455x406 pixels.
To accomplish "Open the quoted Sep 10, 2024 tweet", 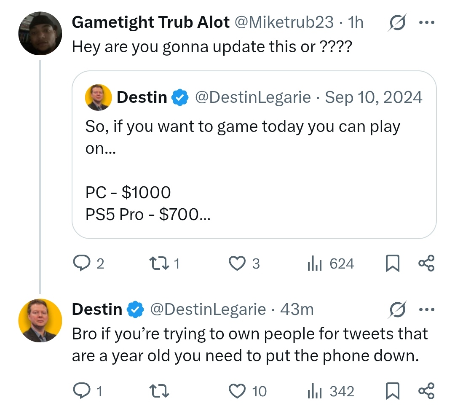I will click(254, 154).
